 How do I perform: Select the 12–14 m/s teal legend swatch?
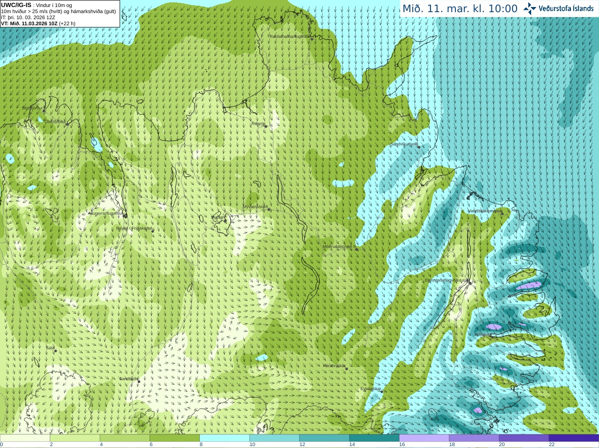tap(324, 438)
